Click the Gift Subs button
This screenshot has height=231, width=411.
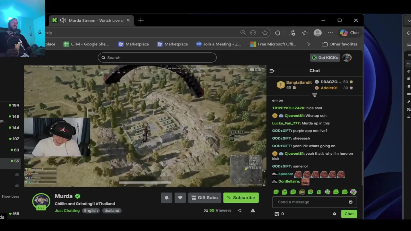coord(205,198)
